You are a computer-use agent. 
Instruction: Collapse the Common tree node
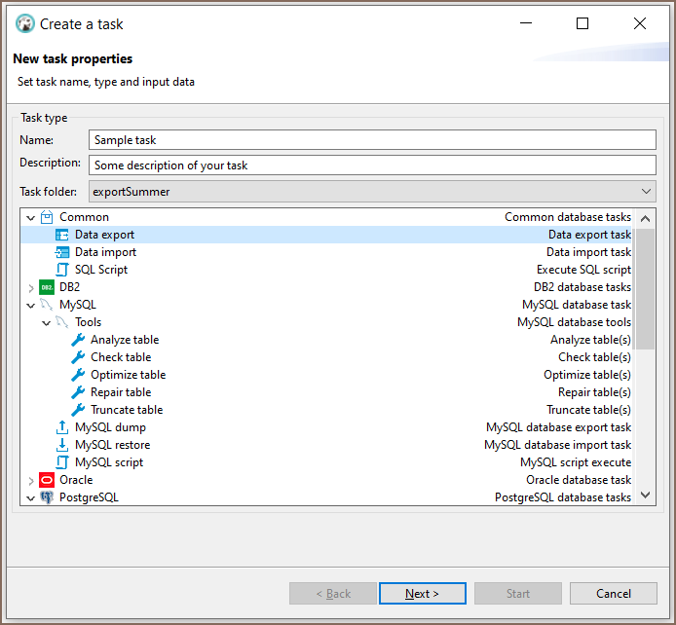(x=31, y=217)
